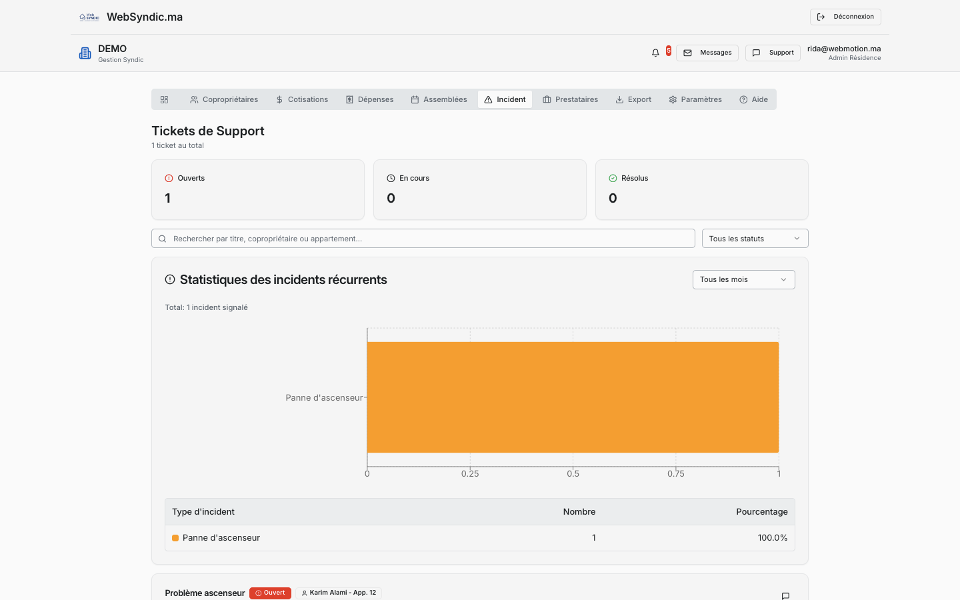960x600 pixels.
Task: Click the Support button
Action: coord(773,53)
